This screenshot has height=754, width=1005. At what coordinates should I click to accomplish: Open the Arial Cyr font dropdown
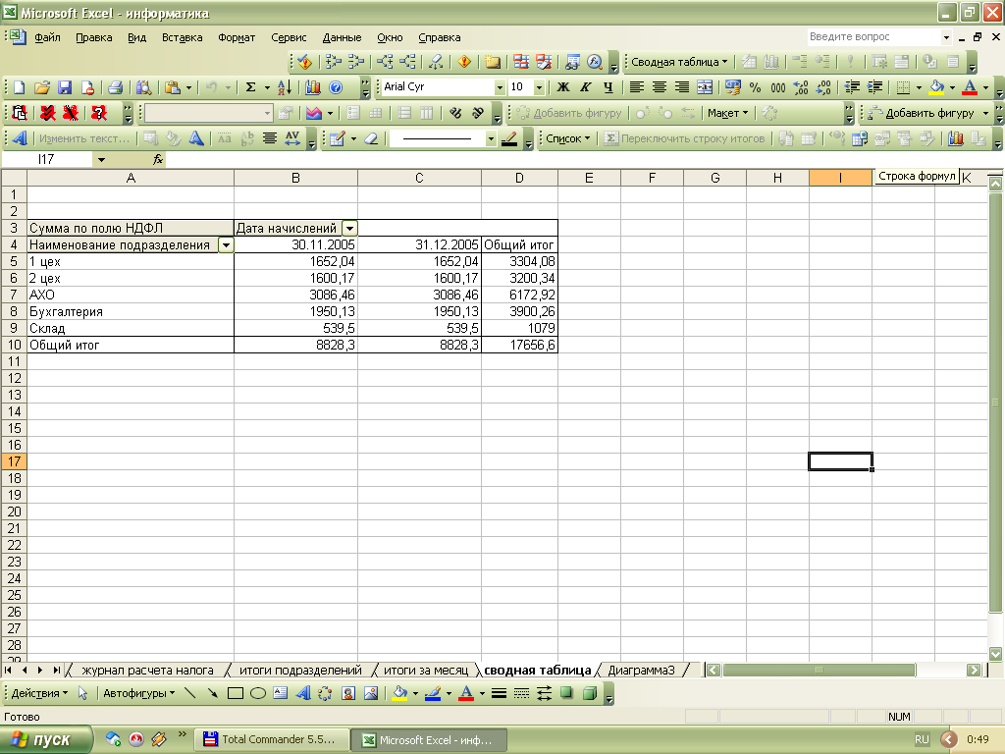pos(500,87)
